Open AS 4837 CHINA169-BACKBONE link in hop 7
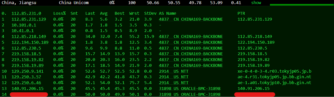 pos(191,54)
